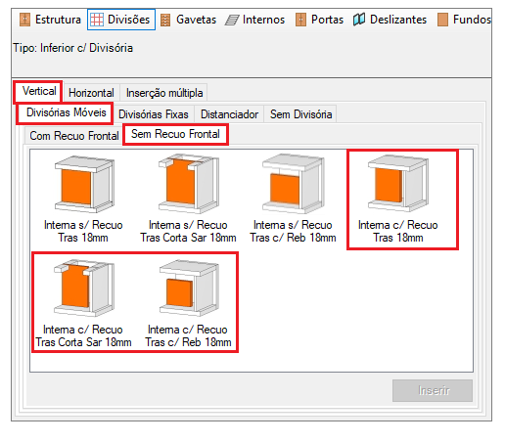Select the Divisões grid icon
Viewport: 505px width, 443px height.
tap(97, 20)
